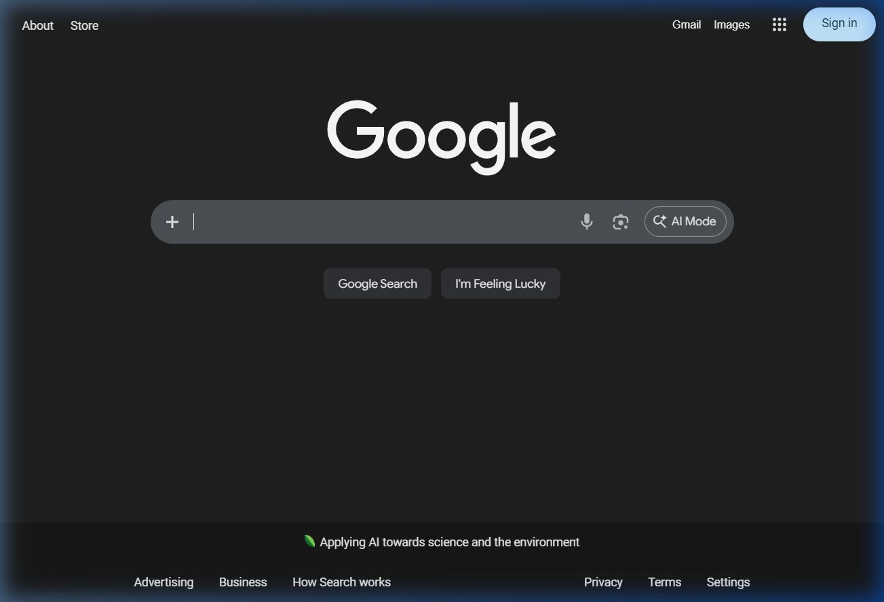Open the About page link
884x602 pixels.
pyautogui.click(x=37, y=25)
